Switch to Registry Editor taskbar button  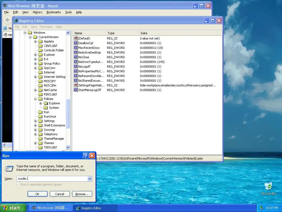95,208
